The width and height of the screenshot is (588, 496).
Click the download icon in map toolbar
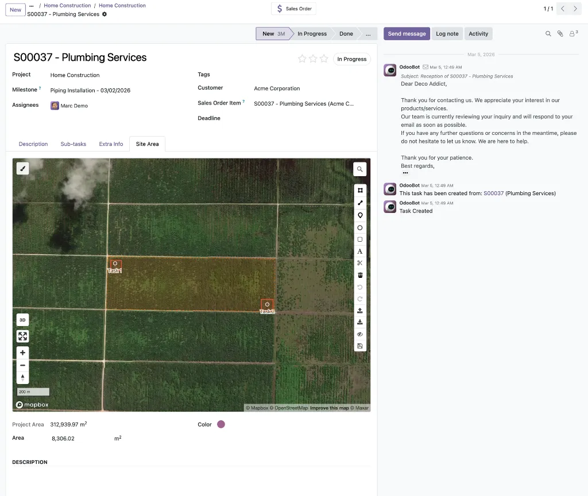[x=360, y=322]
